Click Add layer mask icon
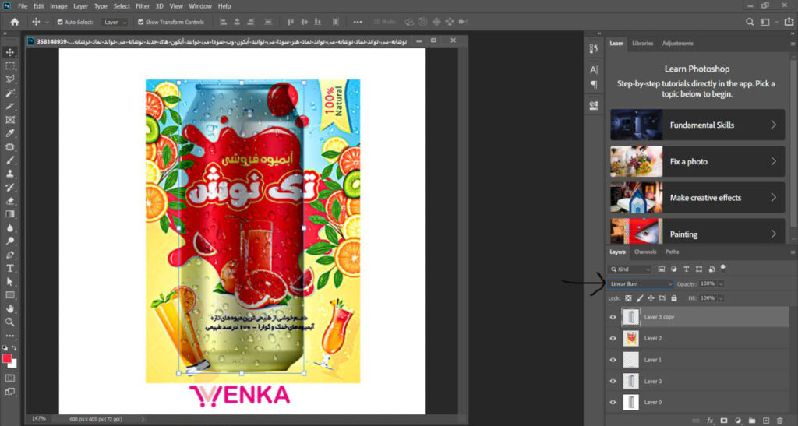 pyautogui.click(x=724, y=421)
